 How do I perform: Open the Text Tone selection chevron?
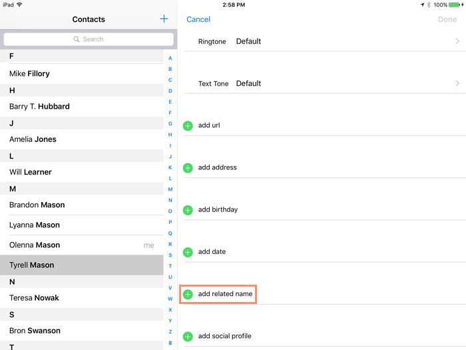pyautogui.click(x=457, y=83)
